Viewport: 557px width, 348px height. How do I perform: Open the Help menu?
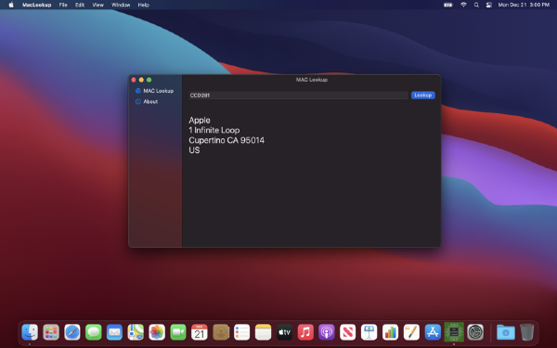(x=143, y=5)
